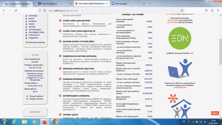Open Личный кабинет
Screen dimensions: 222x125
tap(36, 96)
